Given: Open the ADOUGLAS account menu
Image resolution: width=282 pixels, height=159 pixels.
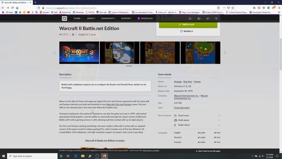Looking at the screenshot, I should tap(146, 19).
